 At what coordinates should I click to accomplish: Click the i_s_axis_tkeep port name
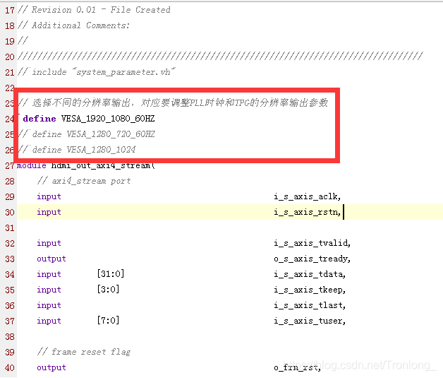[x=310, y=290]
